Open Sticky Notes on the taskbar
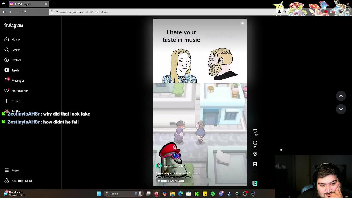This screenshot has width=352, height=198. pyautogui.click(x=205, y=194)
